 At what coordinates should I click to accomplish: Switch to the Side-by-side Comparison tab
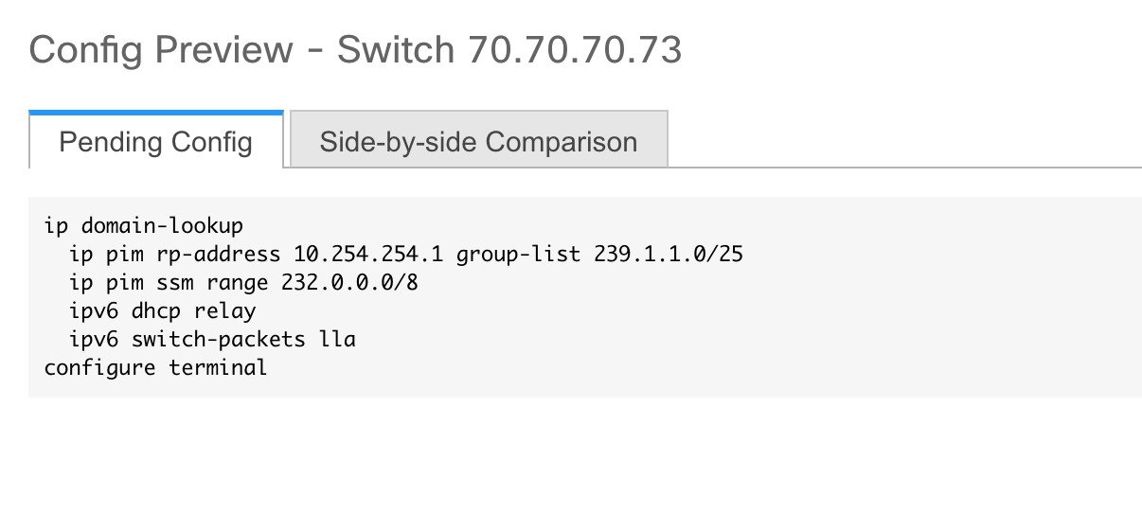(x=478, y=140)
